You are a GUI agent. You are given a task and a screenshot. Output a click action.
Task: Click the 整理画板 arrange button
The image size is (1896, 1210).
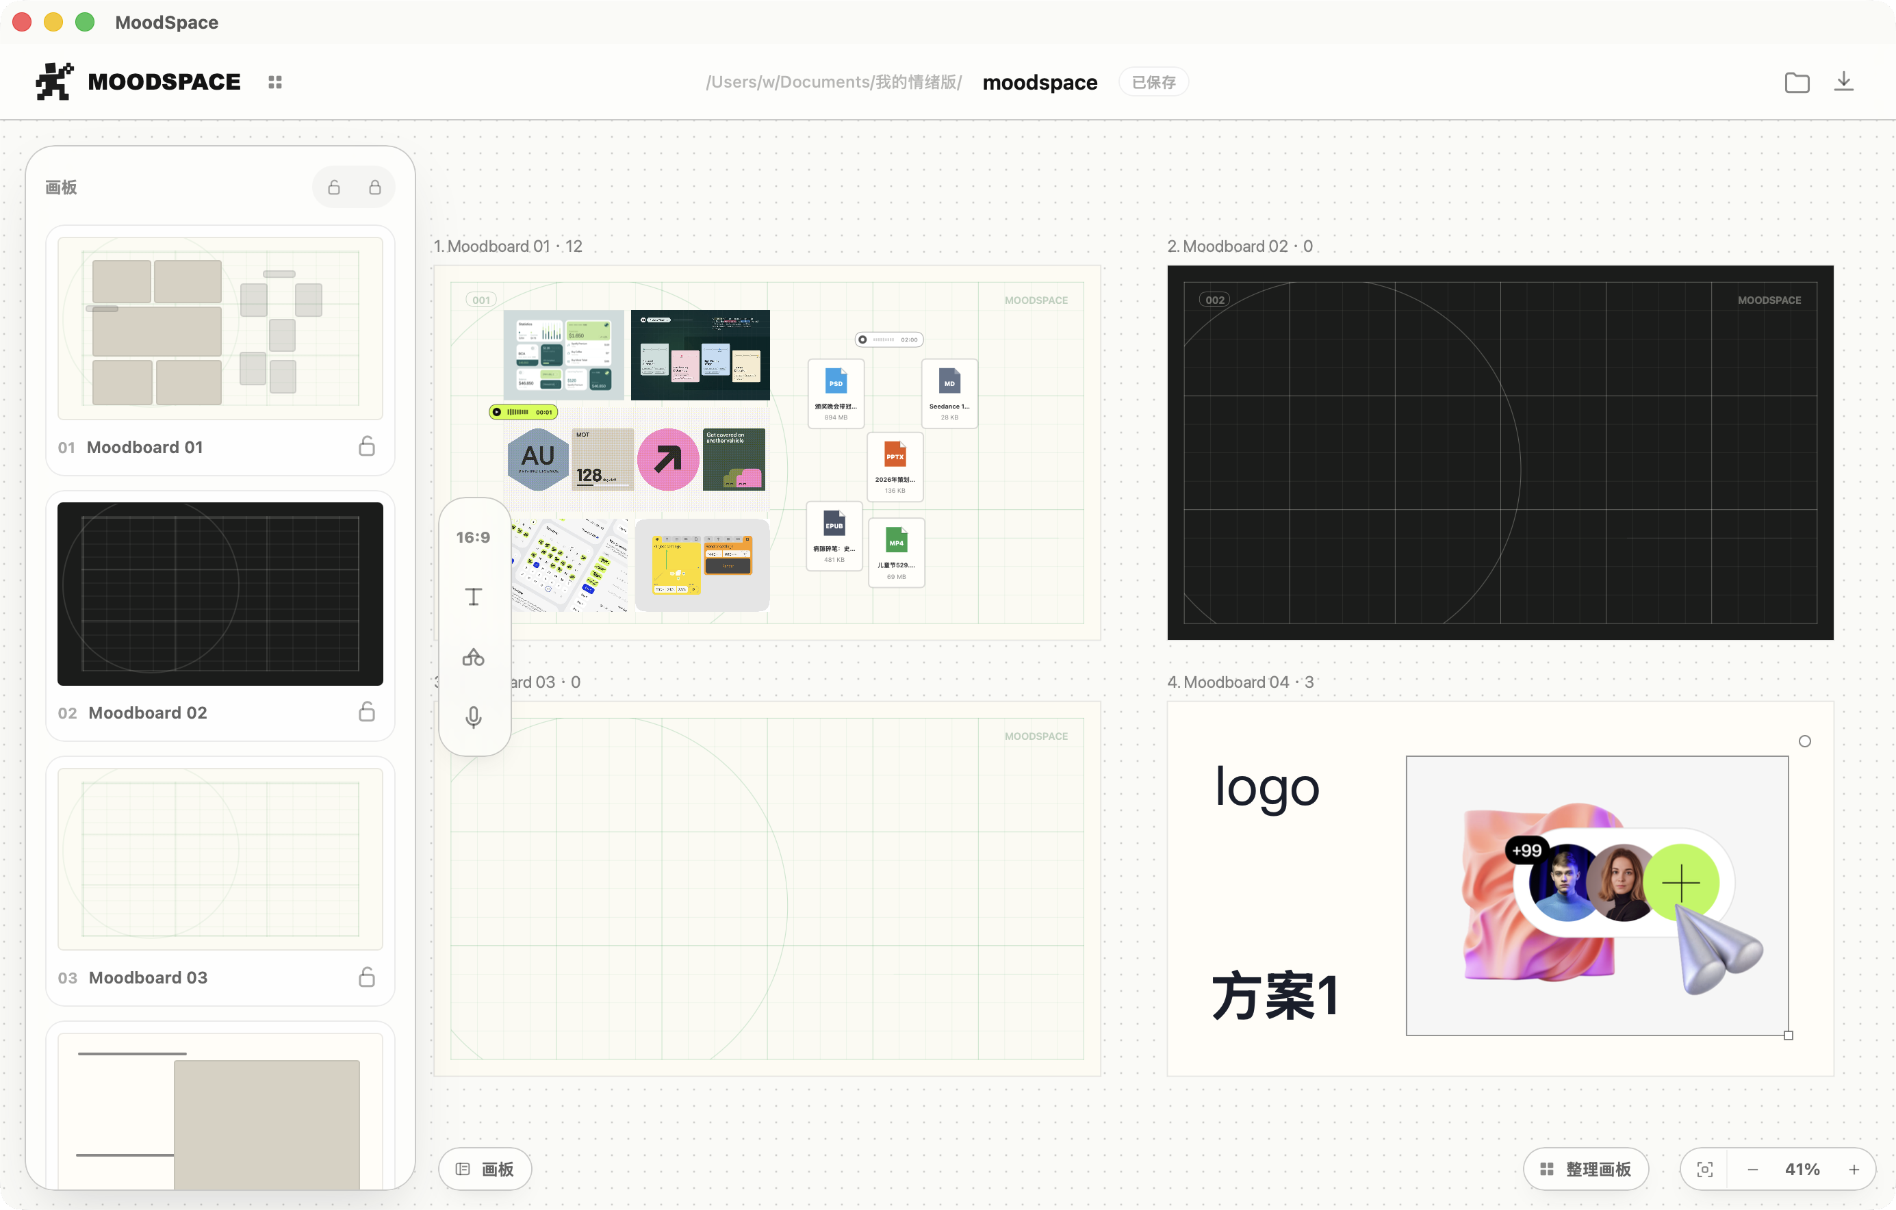[1586, 1169]
